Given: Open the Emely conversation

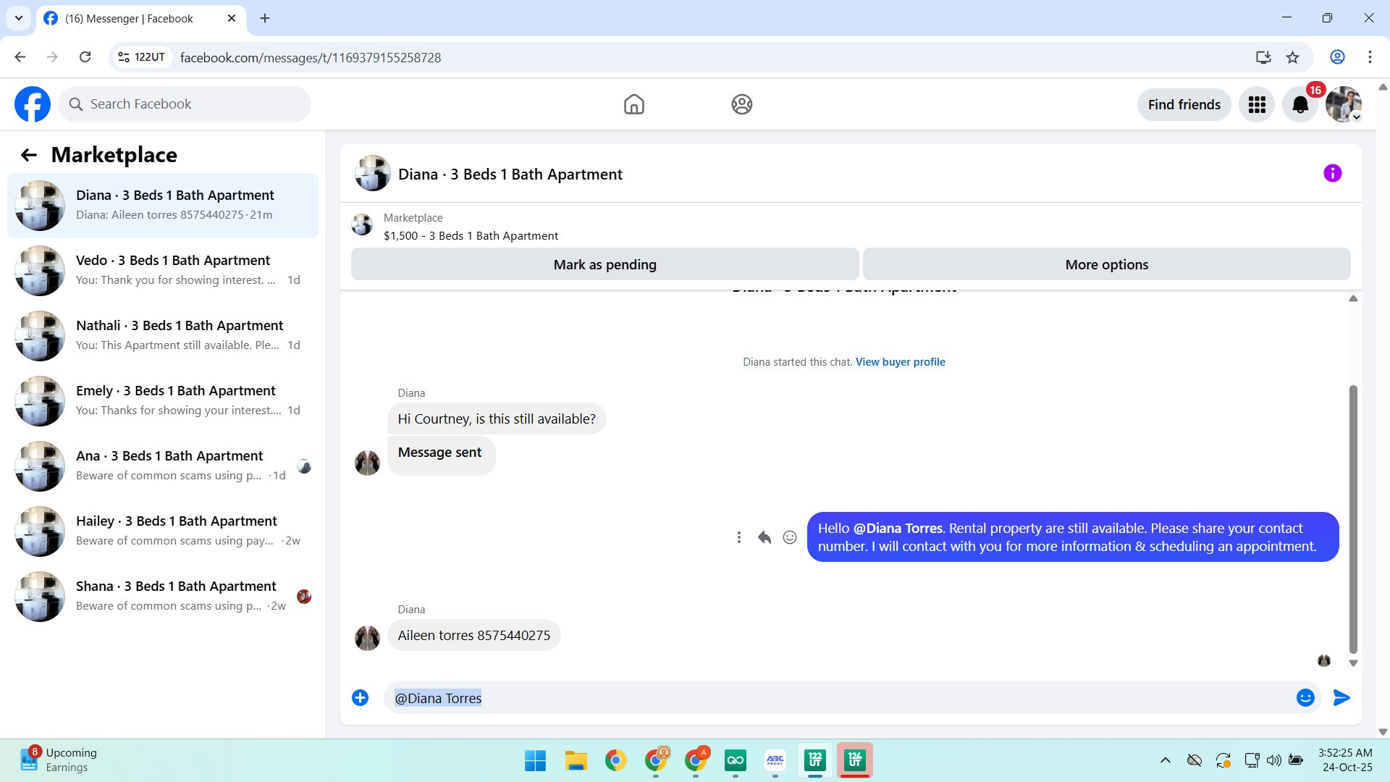Looking at the screenshot, I should 163,401.
